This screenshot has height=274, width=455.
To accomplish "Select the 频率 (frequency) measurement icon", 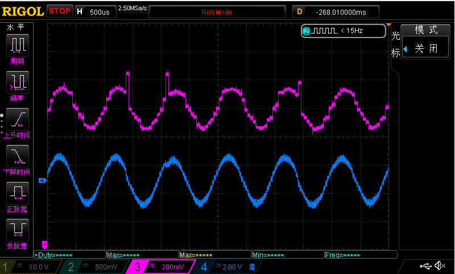I will (18, 82).
